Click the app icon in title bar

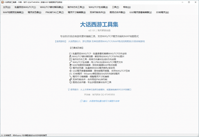click(2, 2)
